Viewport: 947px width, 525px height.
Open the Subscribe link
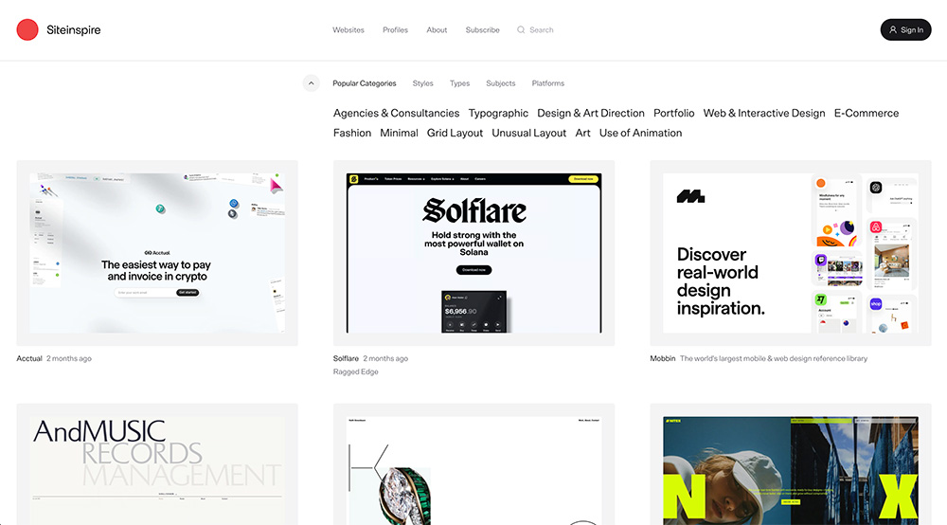click(482, 29)
